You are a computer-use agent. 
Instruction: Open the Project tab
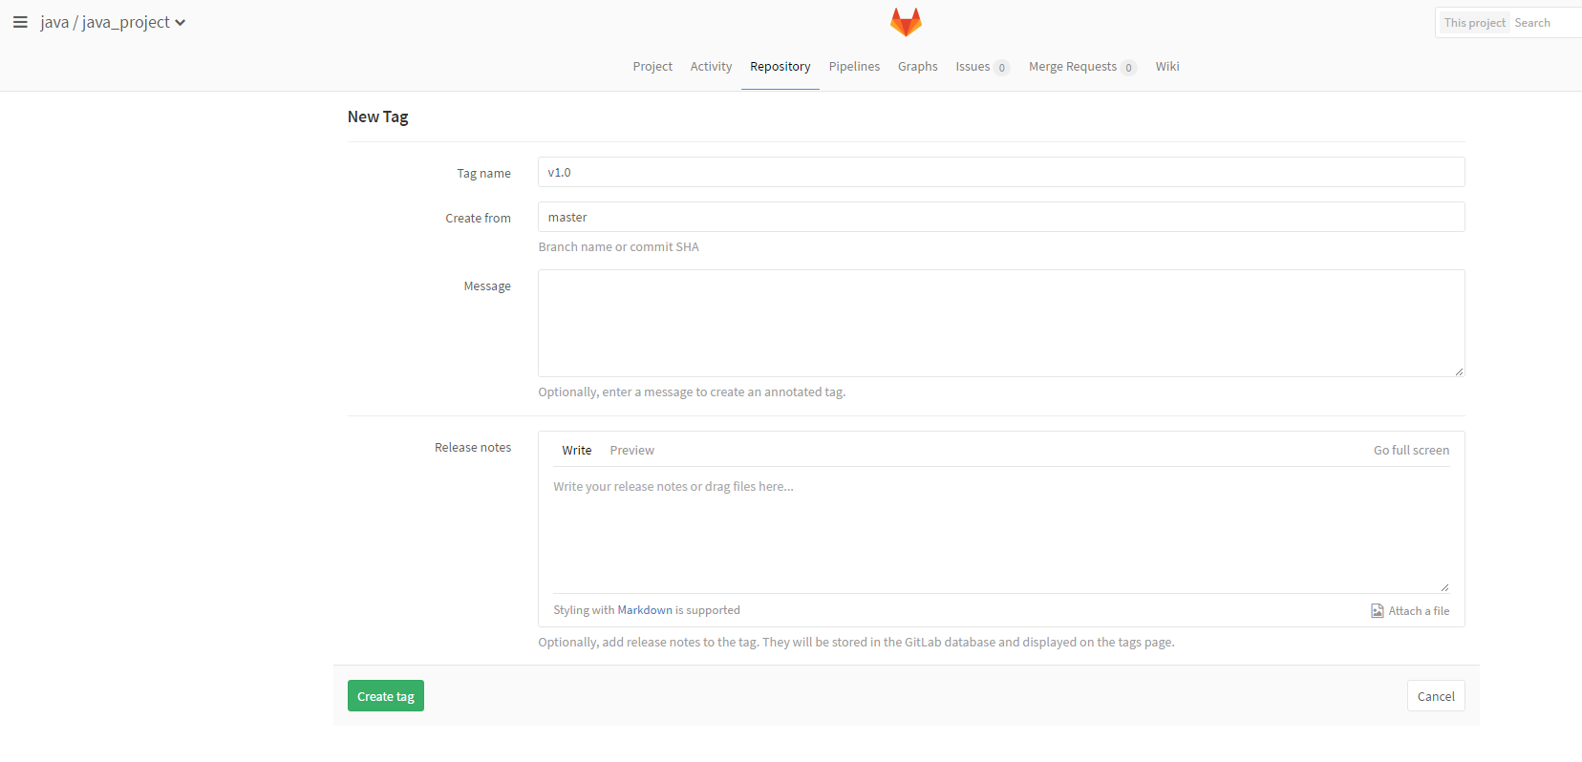tap(652, 67)
